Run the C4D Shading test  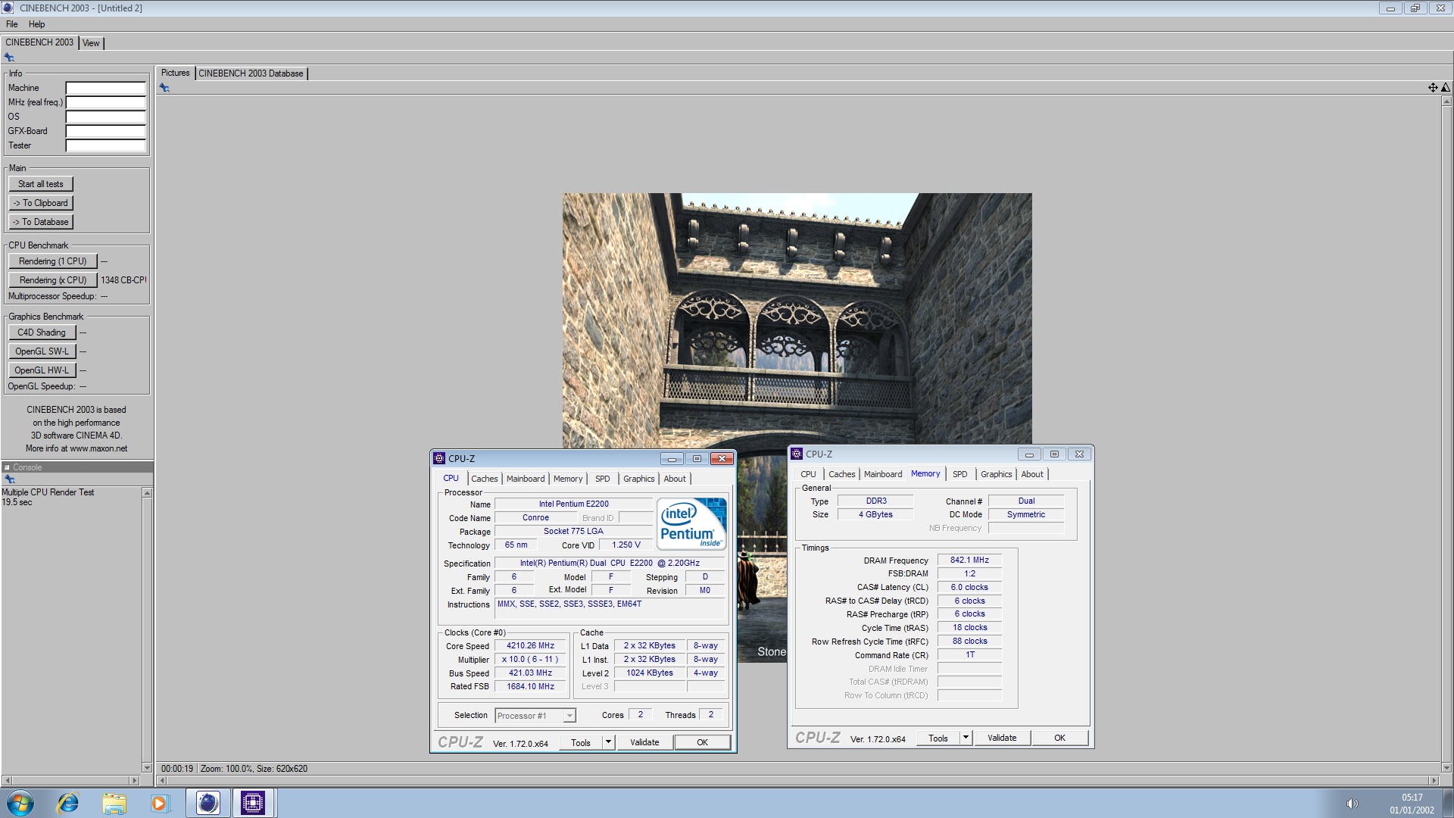42,333
